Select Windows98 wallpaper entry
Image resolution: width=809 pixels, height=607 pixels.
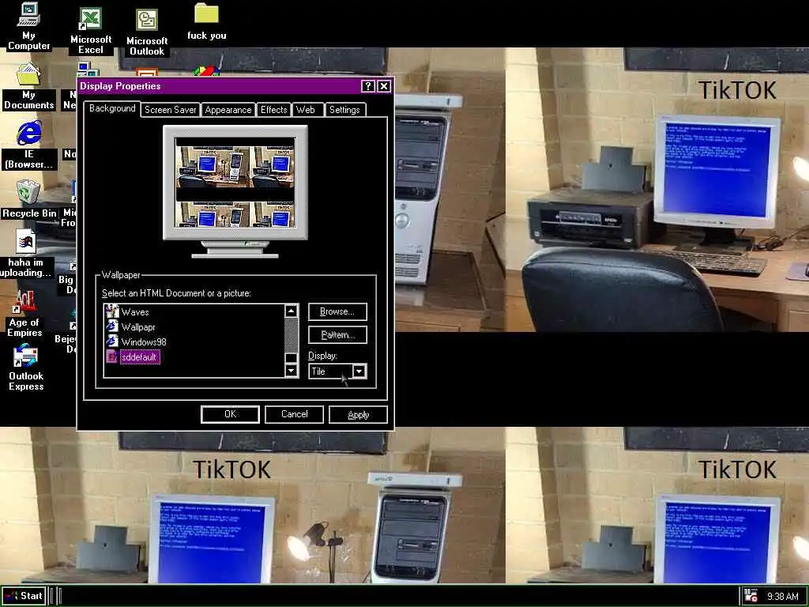(144, 341)
